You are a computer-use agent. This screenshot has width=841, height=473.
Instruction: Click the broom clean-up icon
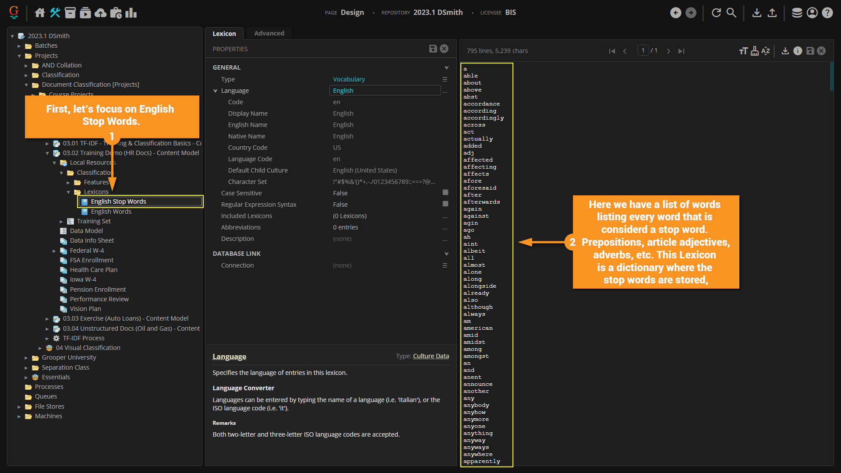point(755,51)
